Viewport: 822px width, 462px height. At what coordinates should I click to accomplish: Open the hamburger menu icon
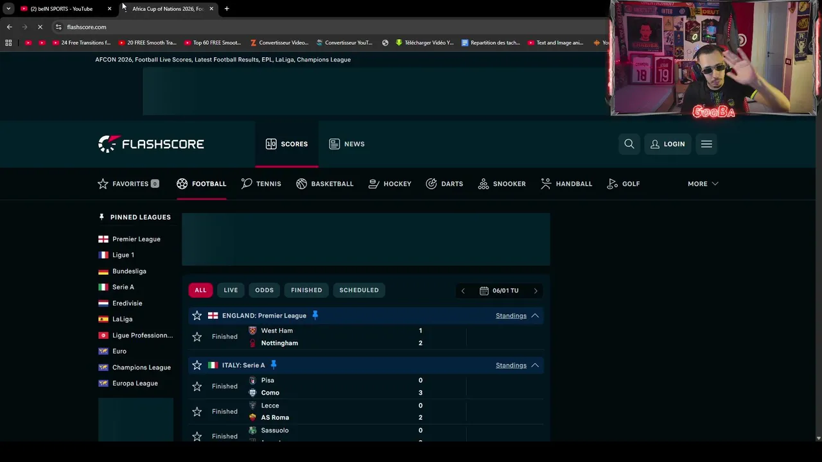[x=706, y=144]
